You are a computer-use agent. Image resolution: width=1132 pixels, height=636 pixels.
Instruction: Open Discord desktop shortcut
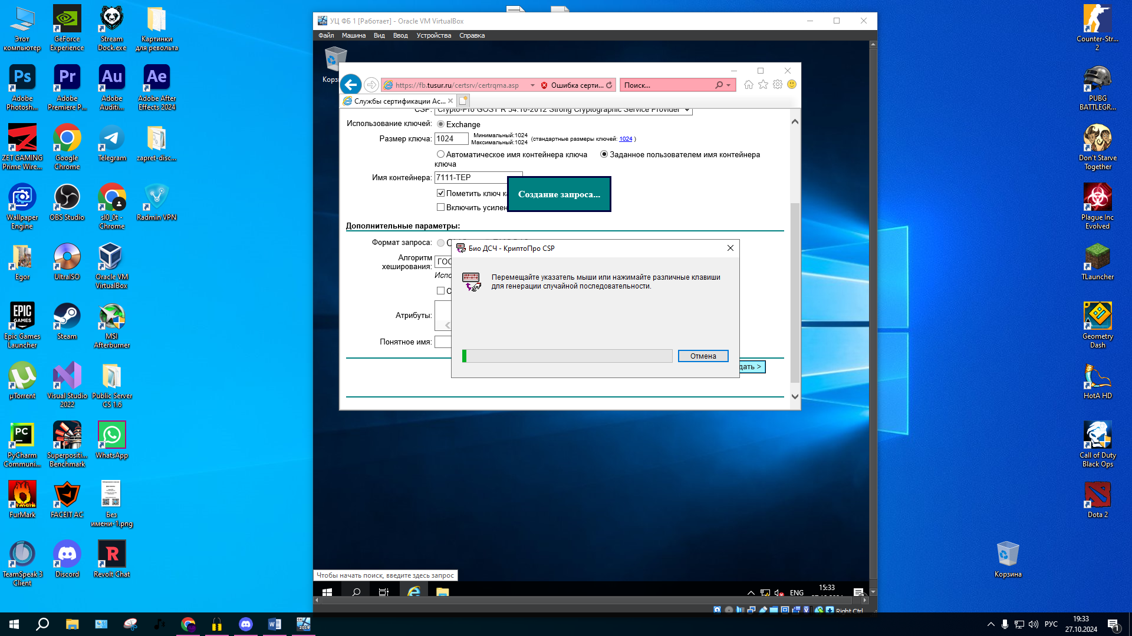click(67, 559)
